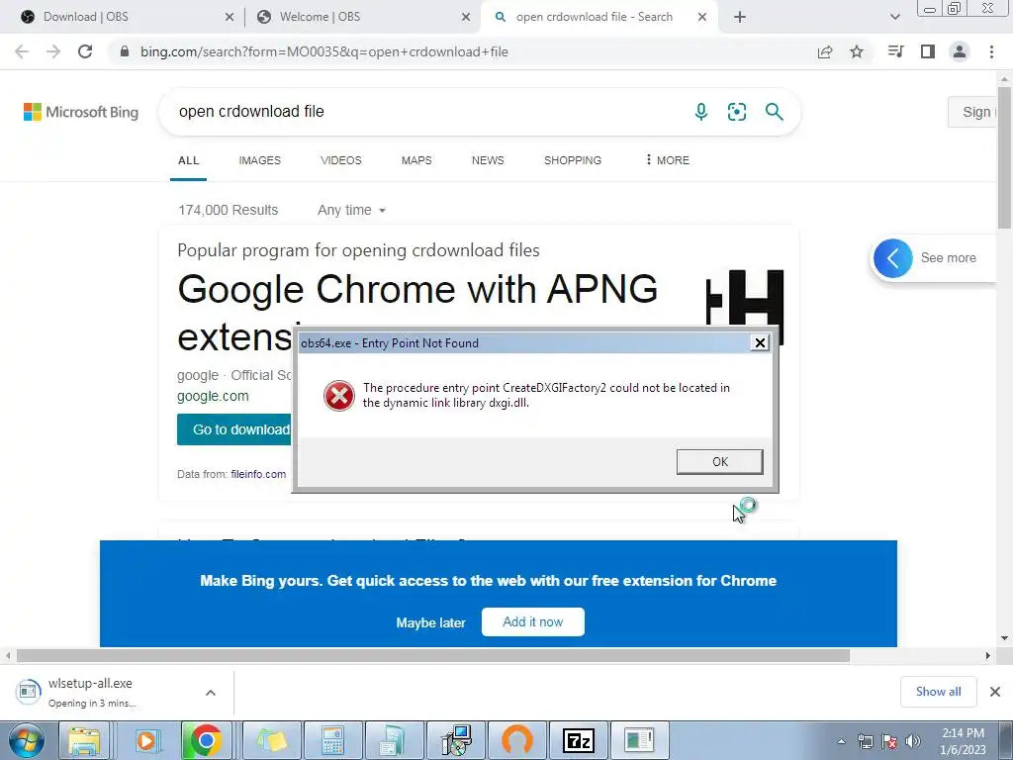Open the orange ring app in taskbar

coord(516,740)
